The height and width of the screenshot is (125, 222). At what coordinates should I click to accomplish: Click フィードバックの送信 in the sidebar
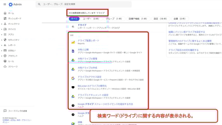(17, 111)
